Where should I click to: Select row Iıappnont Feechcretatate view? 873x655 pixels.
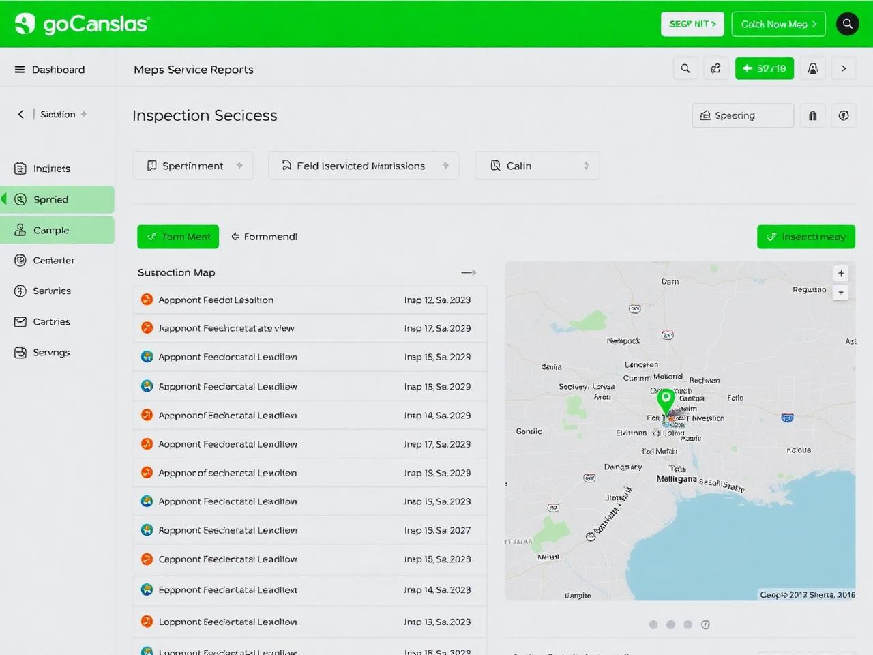pyautogui.click(x=310, y=328)
